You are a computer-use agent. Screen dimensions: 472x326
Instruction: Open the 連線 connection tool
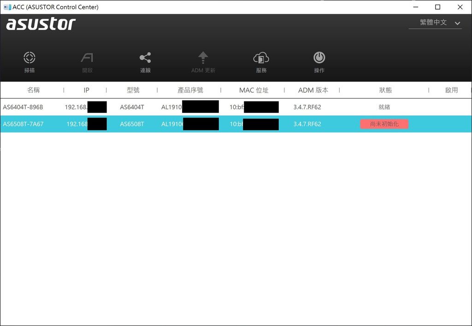tap(145, 58)
